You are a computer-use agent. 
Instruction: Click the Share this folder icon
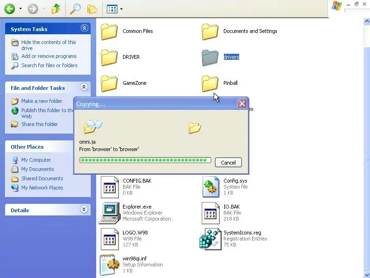15,124
